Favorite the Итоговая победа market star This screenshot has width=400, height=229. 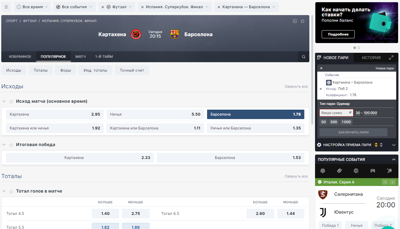coord(11,145)
